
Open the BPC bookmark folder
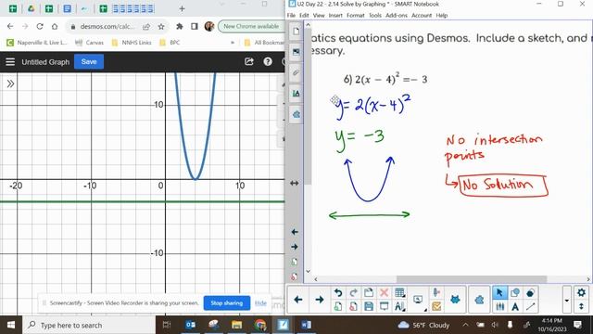170,43
